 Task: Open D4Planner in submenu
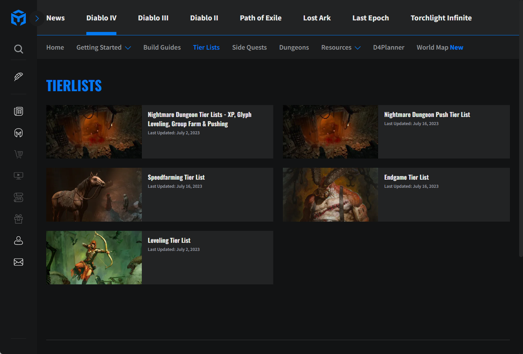[388, 47]
